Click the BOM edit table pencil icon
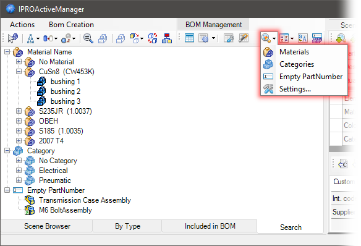 tap(229, 38)
